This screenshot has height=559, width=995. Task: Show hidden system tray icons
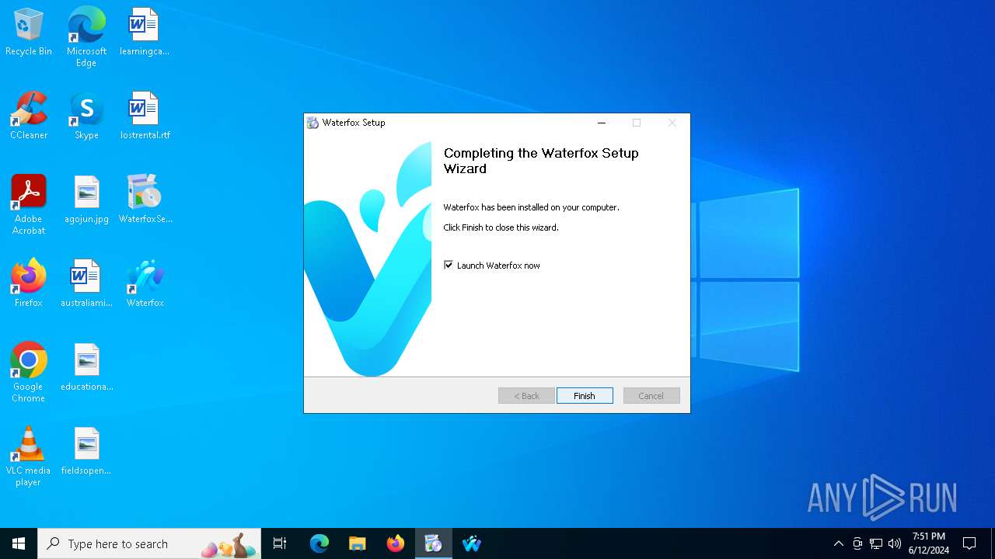(839, 543)
